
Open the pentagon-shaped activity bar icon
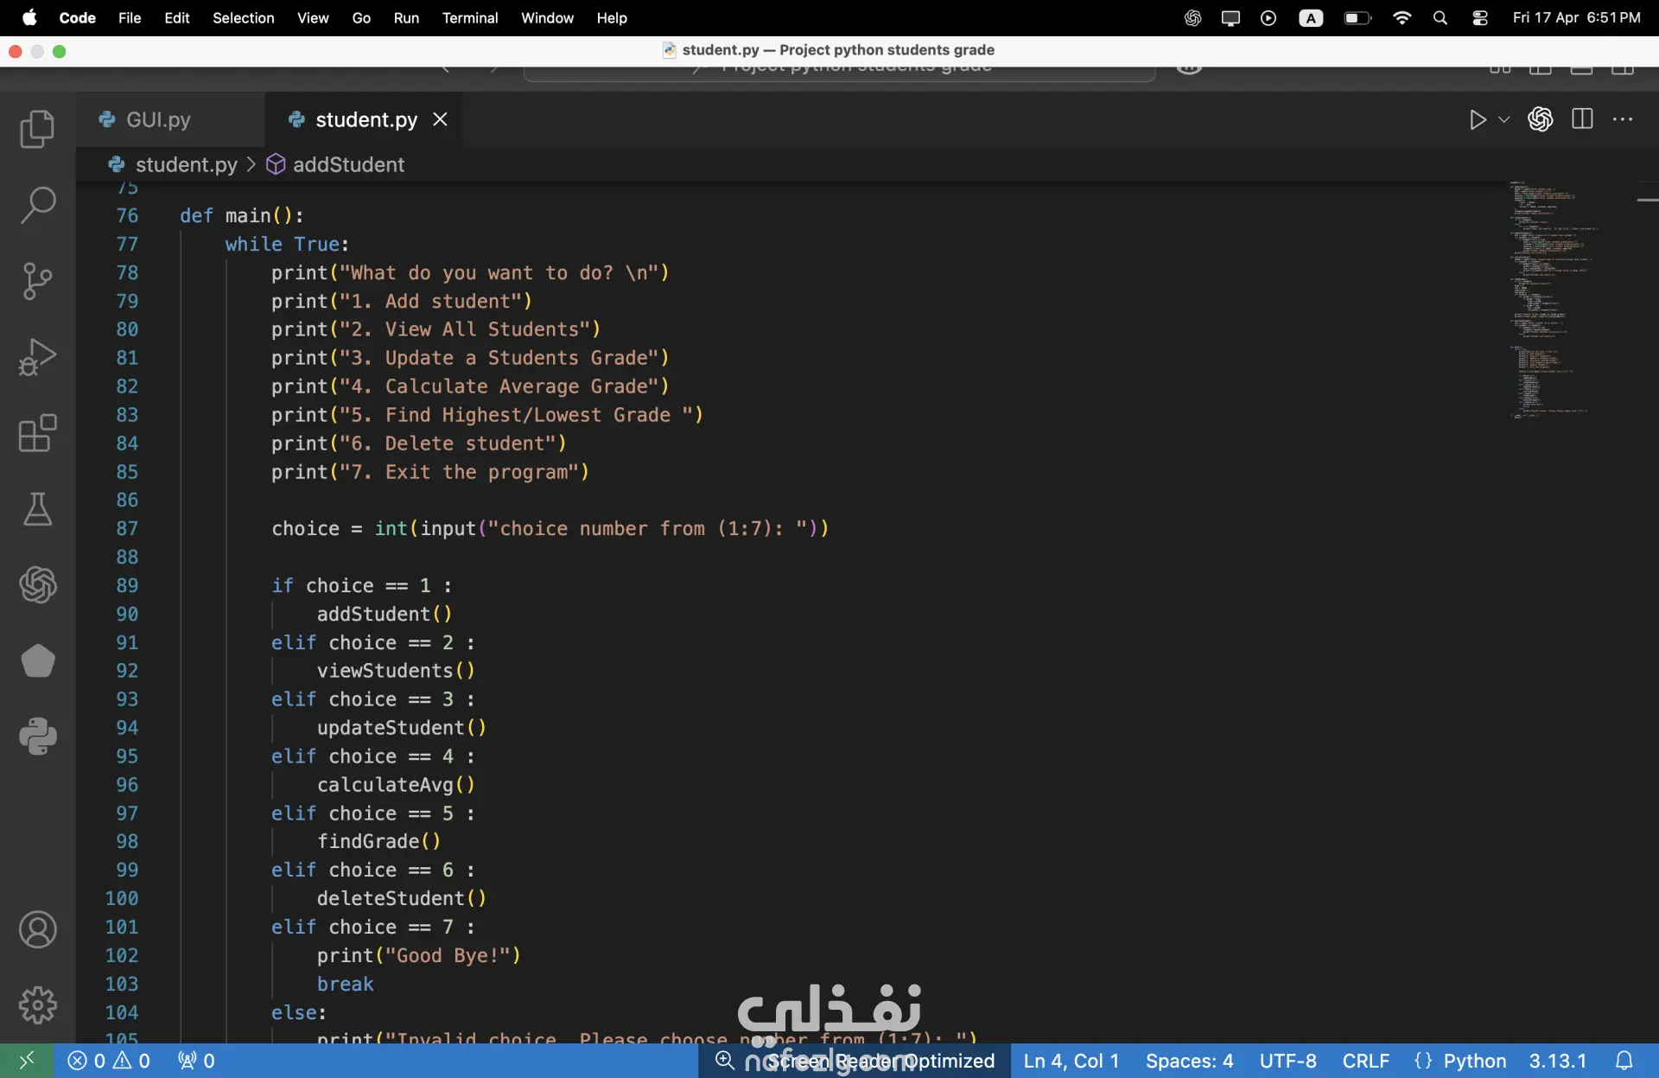pos(37,661)
